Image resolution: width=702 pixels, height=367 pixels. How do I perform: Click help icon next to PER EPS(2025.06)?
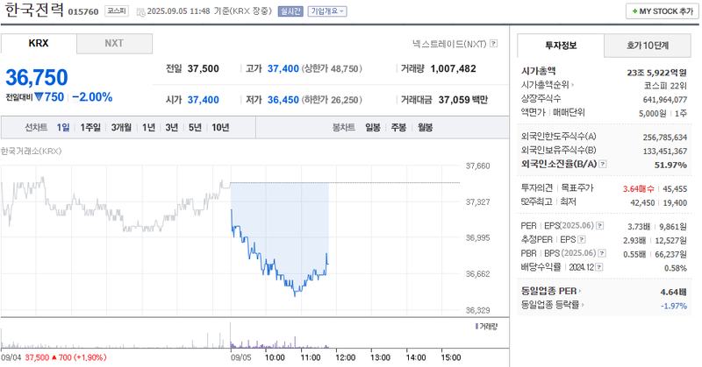click(600, 226)
